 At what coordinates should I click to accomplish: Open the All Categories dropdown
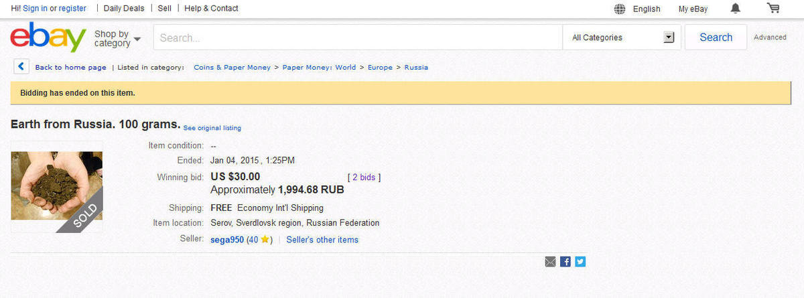[622, 38]
